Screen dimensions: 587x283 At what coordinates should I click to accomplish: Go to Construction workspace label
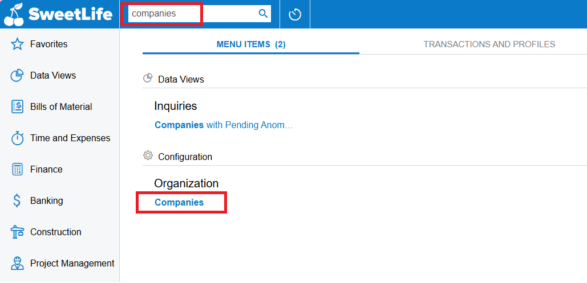56,232
